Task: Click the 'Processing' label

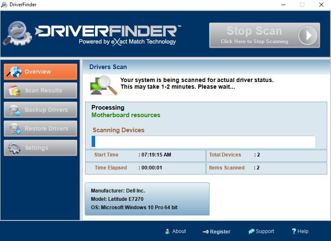Action: pos(108,108)
